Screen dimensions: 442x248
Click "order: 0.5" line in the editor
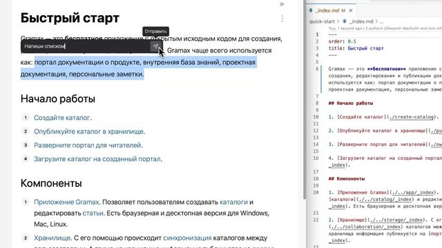pos(342,41)
